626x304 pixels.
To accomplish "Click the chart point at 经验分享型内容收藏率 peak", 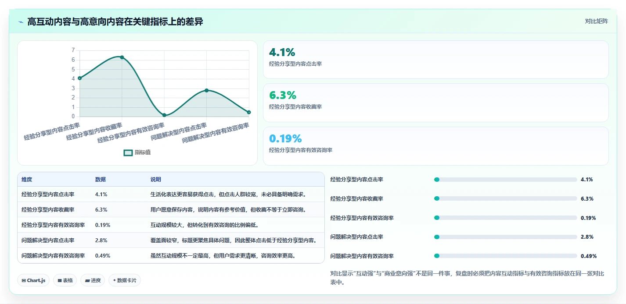I will [122, 57].
